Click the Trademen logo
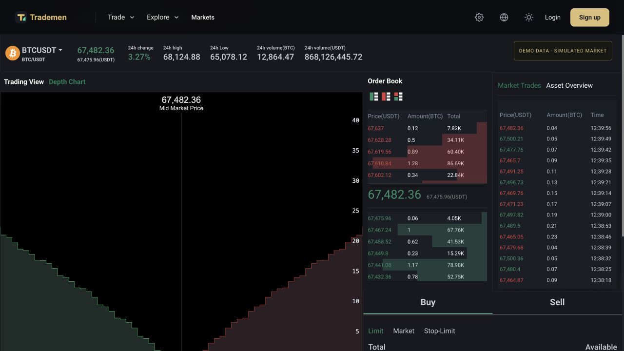624x351 pixels. (41, 17)
